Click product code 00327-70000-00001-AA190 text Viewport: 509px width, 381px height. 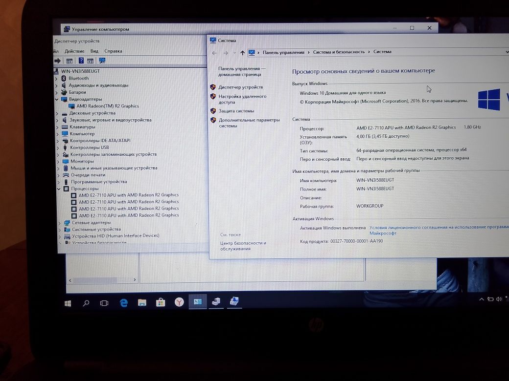point(356,241)
